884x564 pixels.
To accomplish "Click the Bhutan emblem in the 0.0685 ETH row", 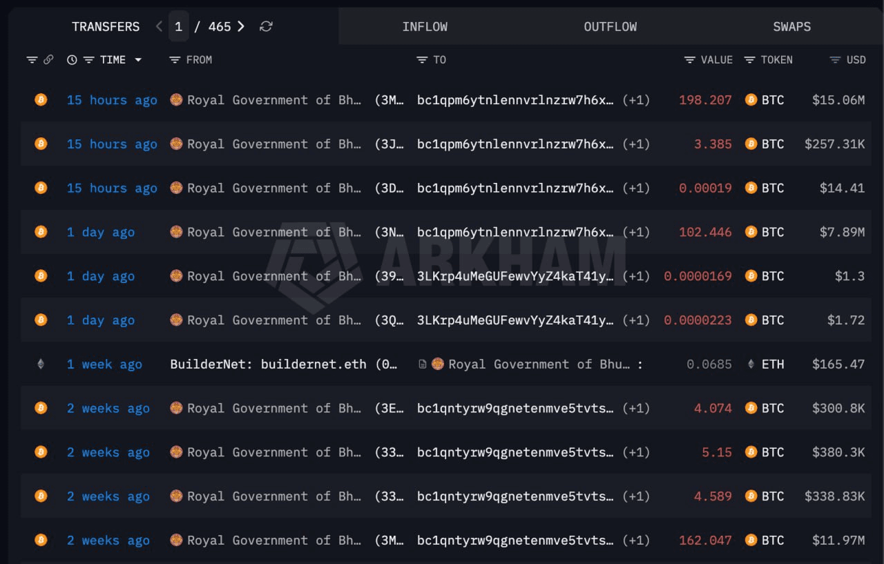I will 438,364.
